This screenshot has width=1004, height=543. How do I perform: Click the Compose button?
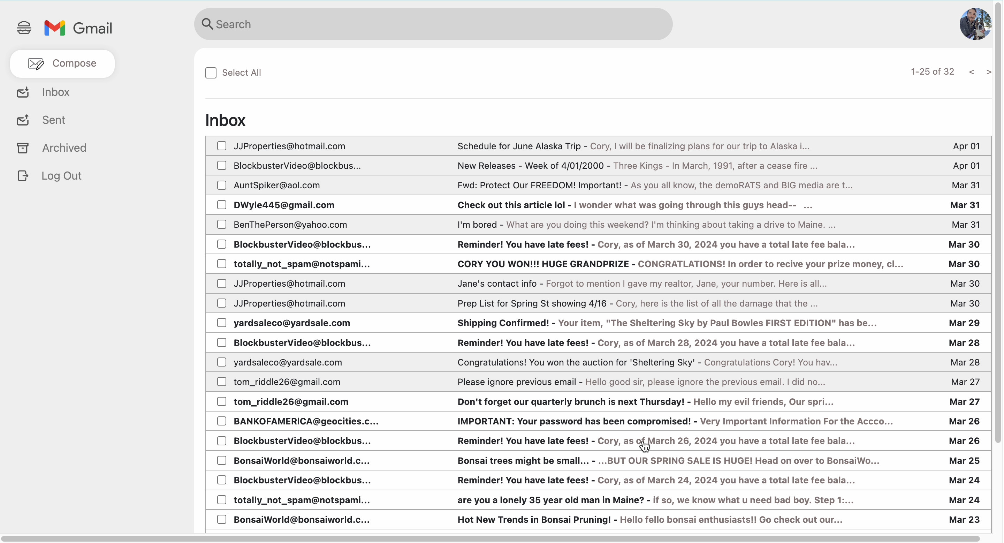click(62, 63)
